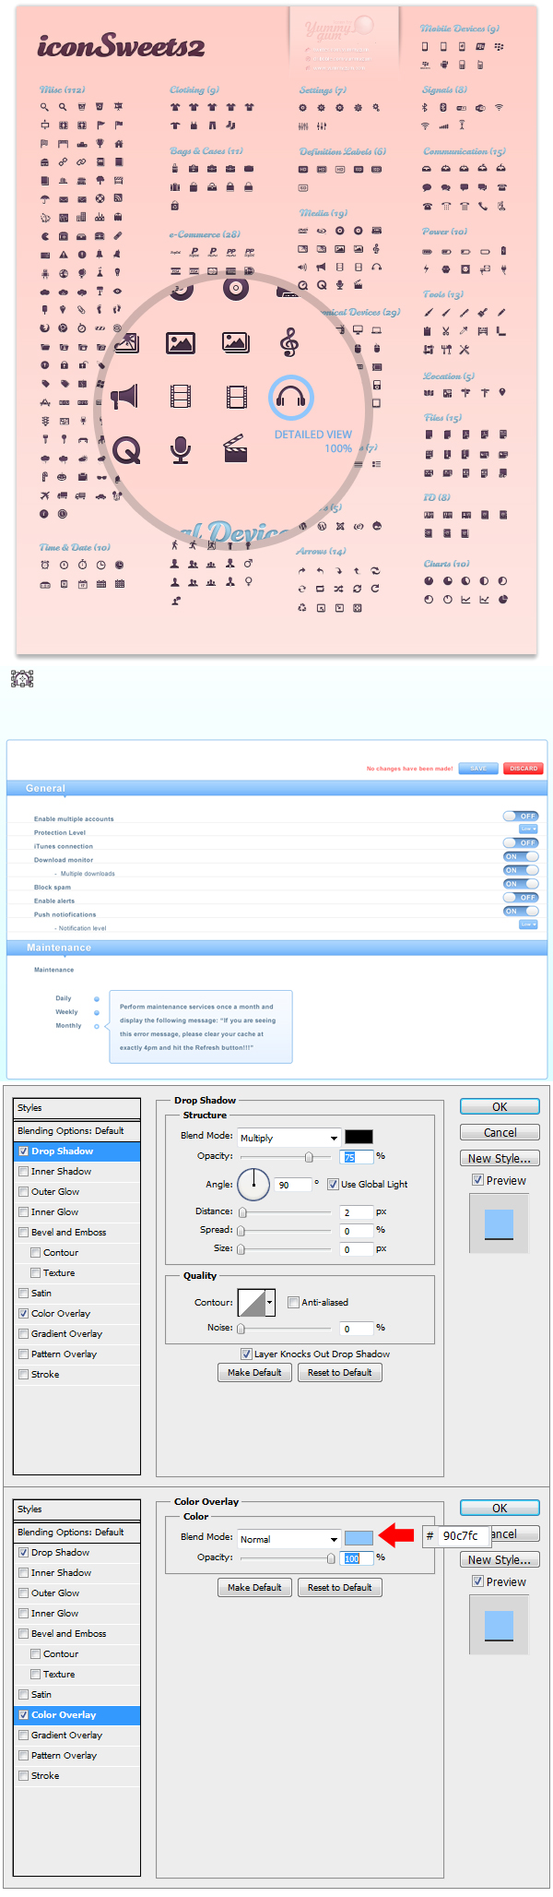Click the headphones icon in the magnifier
Viewport: 553px width, 1897px height.
click(291, 398)
